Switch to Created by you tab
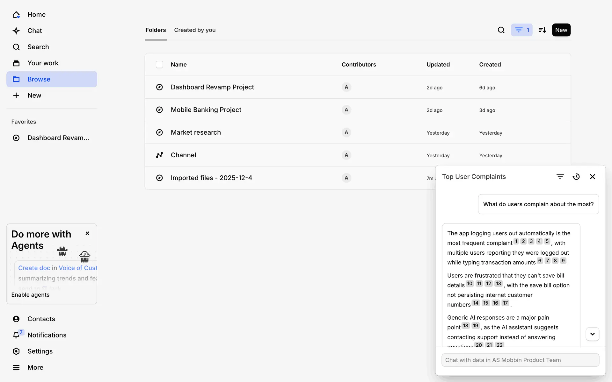This screenshot has width=612, height=382. 195,30
